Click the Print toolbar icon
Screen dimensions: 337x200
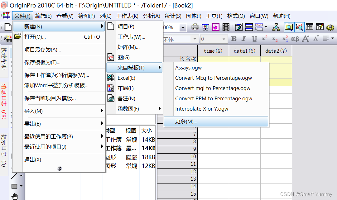pyautogui.click(x=195, y=27)
